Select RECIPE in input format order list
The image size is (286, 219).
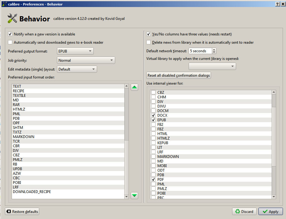pyautogui.click(x=68, y=91)
